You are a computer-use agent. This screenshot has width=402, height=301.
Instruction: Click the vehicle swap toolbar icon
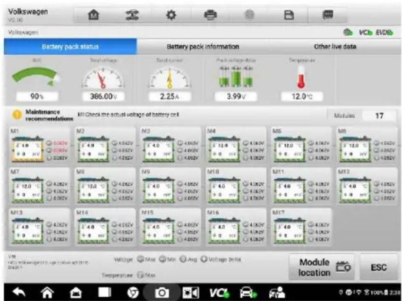(132, 15)
